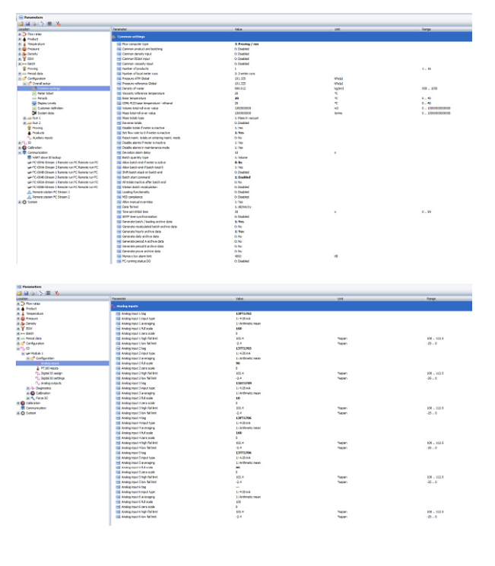This screenshot has height=566, width=495.
Task: Click the Density icon in the Common settings window tree
Action: click(x=24, y=54)
